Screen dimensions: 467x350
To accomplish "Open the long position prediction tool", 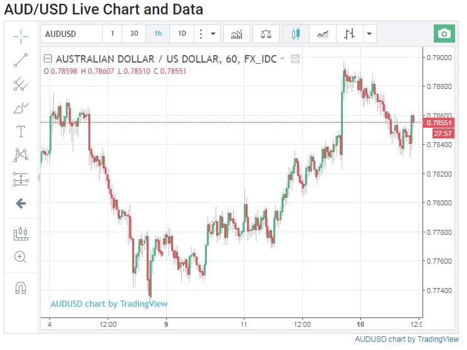I will (21, 179).
